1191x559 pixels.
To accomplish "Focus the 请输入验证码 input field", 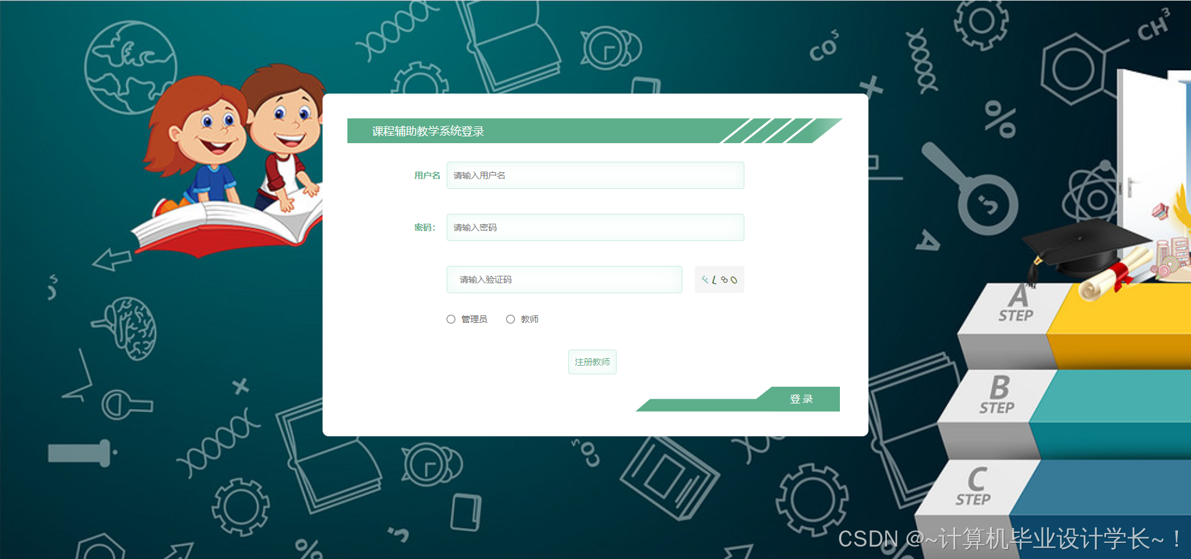I will pos(564,279).
